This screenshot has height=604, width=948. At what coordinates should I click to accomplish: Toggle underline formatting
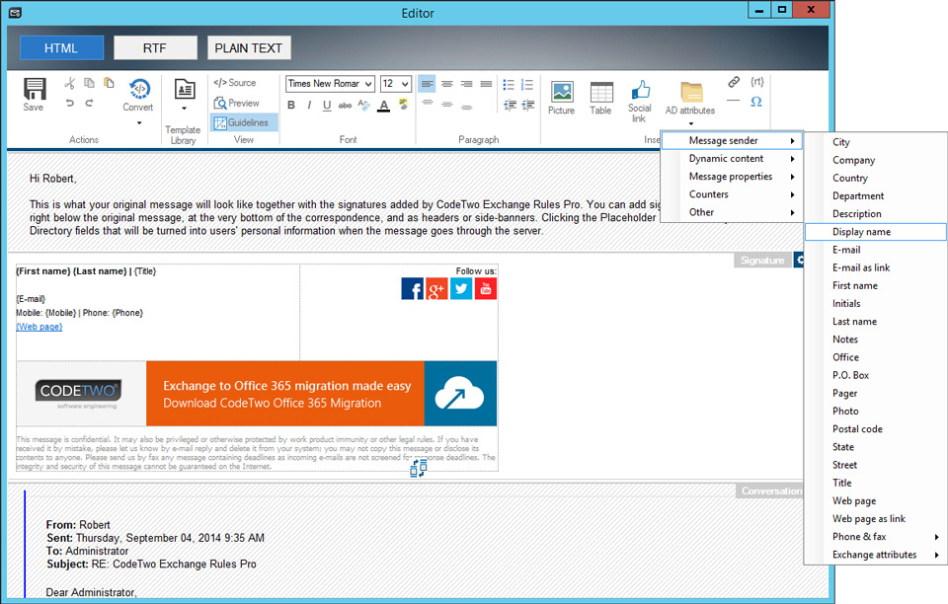pos(327,105)
